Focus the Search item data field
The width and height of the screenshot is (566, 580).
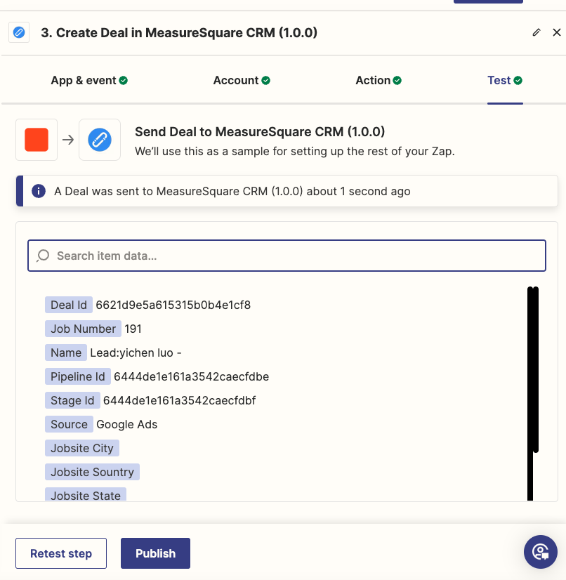tap(287, 256)
